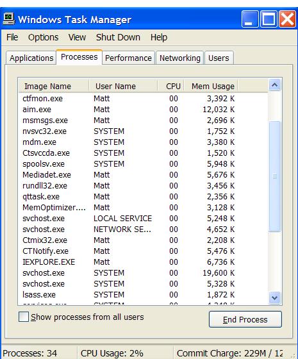Select the msmsgs.exe process
Viewport: 298px width, 359px height.
click(x=143, y=121)
